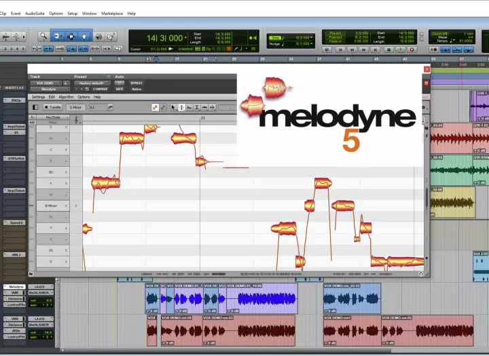Click the audio waveform zoom icon
Image resolution: width=489 pixels, height=356 pixels.
tap(6, 37)
